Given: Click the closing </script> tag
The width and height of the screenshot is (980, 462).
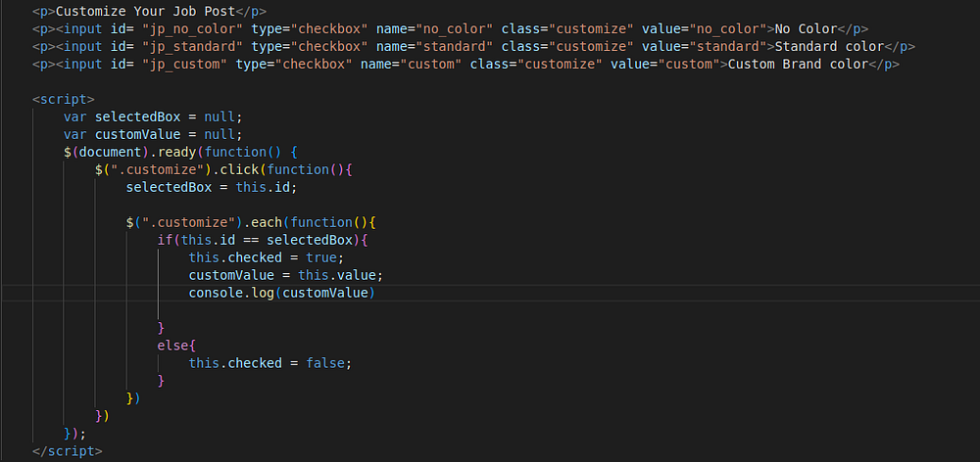Looking at the screenshot, I should pos(68,451).
